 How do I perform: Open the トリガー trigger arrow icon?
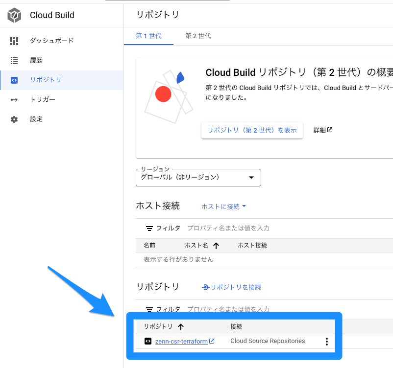pos(14,100)
